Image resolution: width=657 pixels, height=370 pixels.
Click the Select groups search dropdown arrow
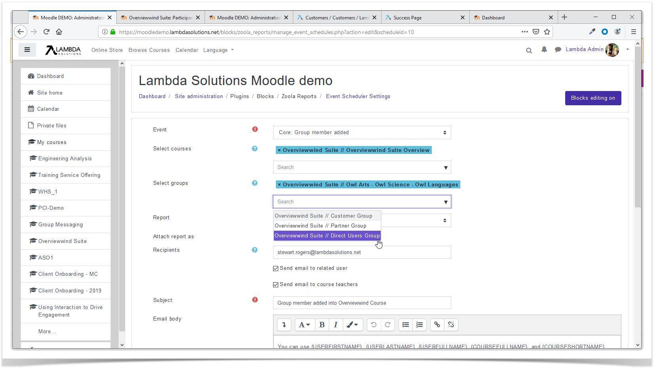446,202
